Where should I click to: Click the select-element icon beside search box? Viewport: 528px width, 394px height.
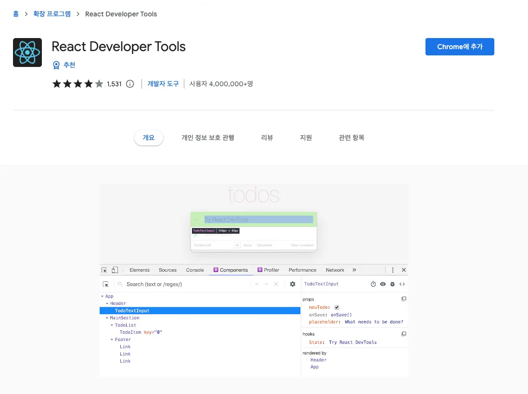tap(106, 284)
